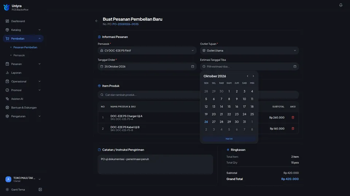Click Total Qty value 15 pcs
This screenshot has height=196, width=350.
pyautogui.click(x=295, y=163)
